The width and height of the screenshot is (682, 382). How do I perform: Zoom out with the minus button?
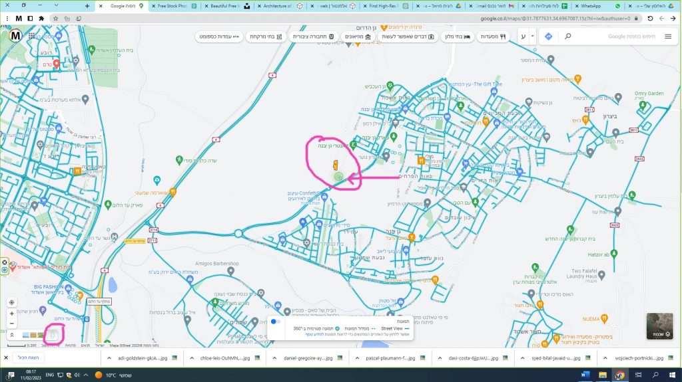pyautogui.click(x=12, y=324)
